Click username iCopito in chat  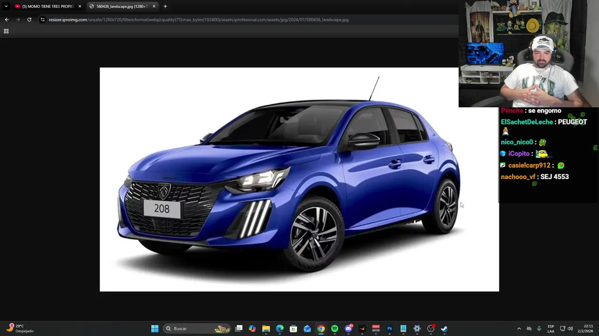coord(519,154)
